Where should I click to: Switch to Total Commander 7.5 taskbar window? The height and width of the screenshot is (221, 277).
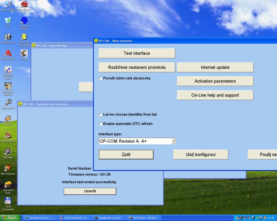tap(75, 218)
